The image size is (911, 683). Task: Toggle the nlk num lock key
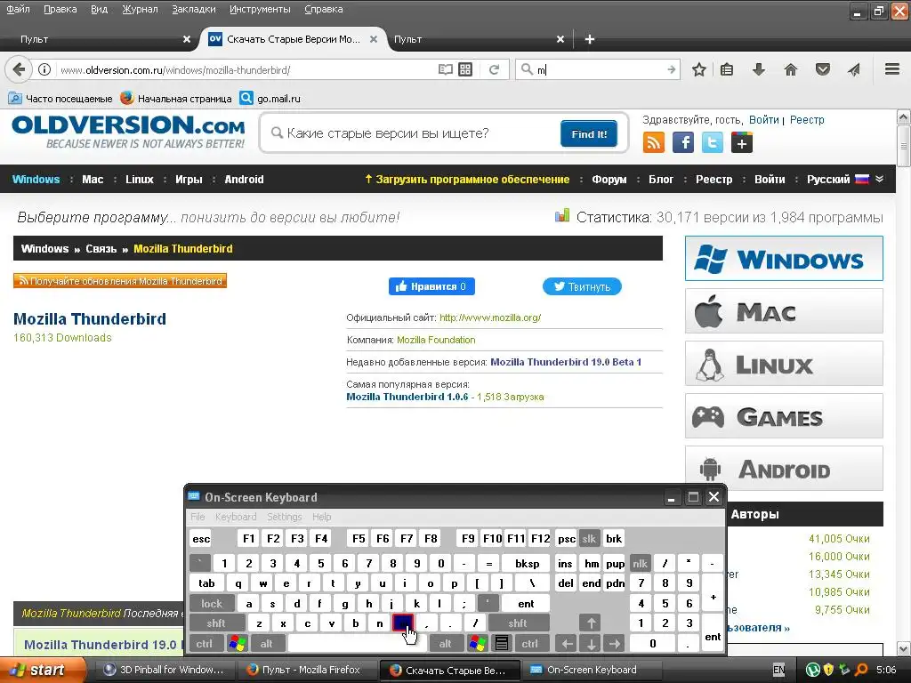[x=640, y=563]
